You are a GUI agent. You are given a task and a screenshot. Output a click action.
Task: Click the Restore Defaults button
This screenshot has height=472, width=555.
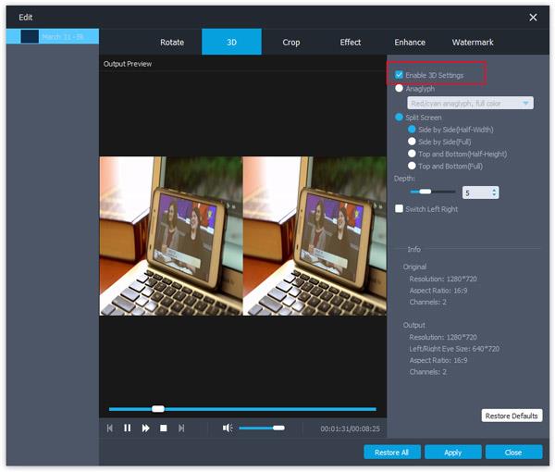click(512, 416)
